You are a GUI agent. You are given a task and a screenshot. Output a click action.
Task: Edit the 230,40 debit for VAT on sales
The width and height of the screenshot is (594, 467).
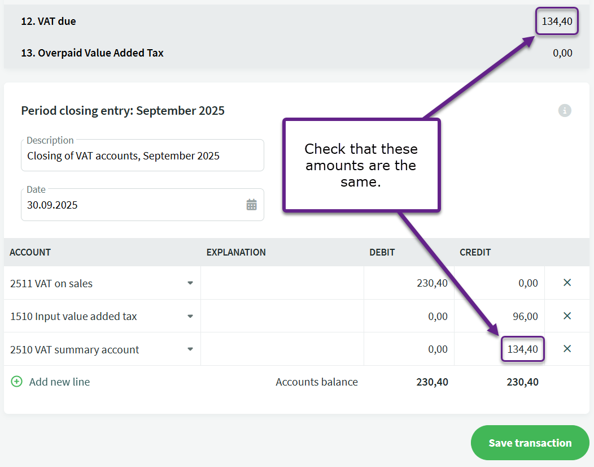(409, 283)
